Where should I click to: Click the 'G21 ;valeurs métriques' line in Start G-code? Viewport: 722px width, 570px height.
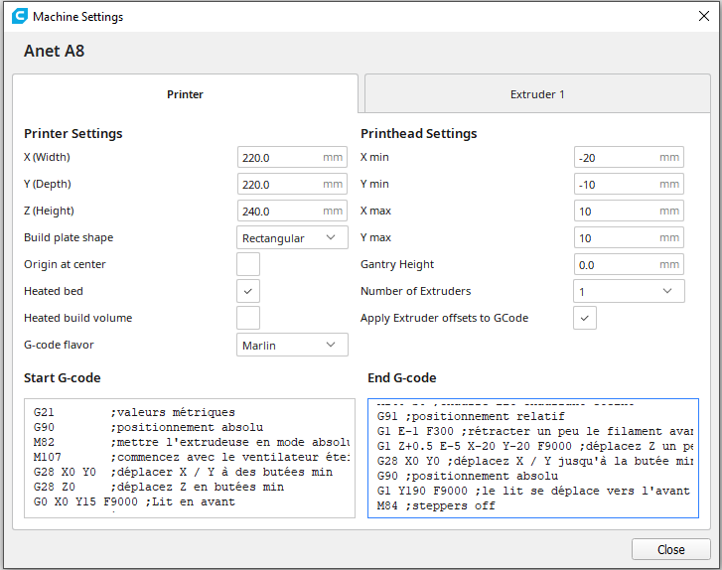coord(134,412)
